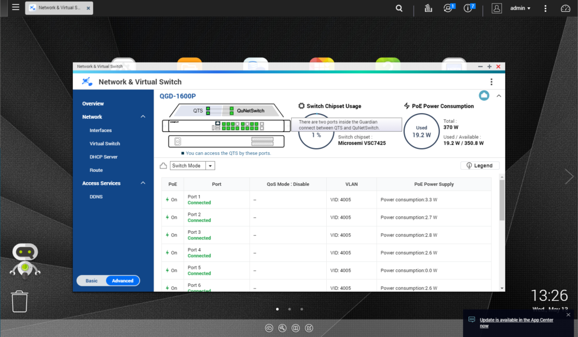
Task: Open the App Center update link
Action: tap(516, 323)
